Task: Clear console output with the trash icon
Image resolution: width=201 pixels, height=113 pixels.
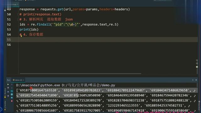Action: 12,101
